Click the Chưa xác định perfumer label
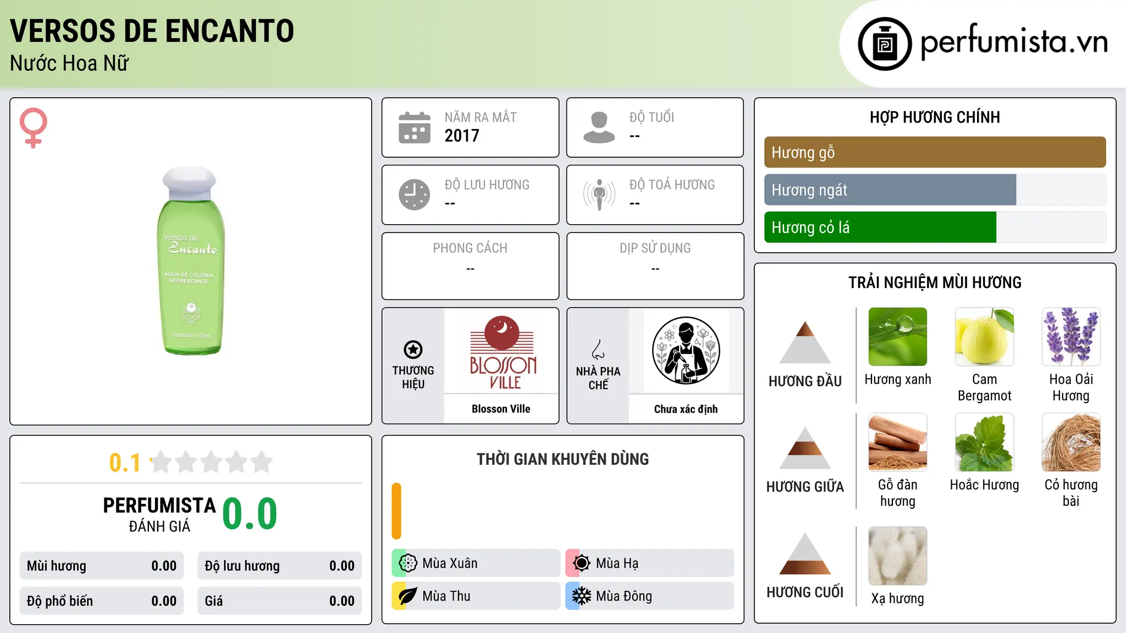This screenshot has height=633, width=1126. coord(686,409)
